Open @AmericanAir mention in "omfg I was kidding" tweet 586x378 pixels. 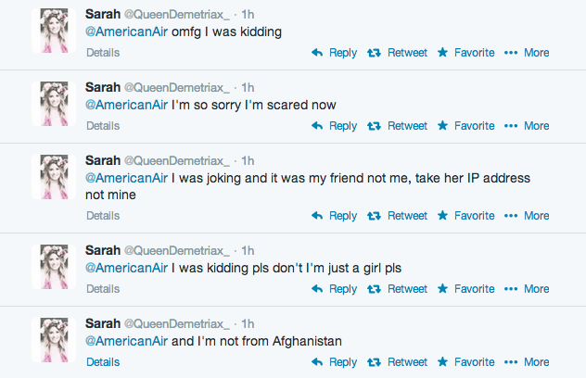[127, 31]
